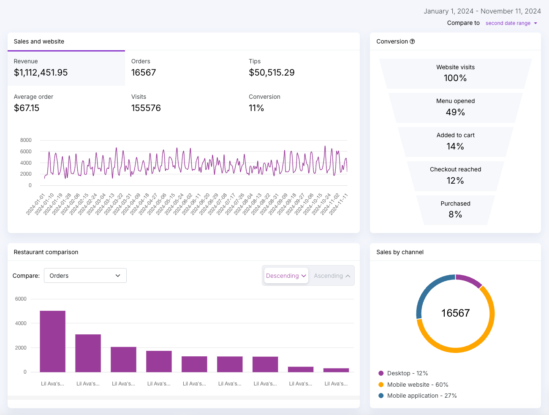549x415 pixels.
Task: Select the Revenue metric tab
Action: (66, 68)
